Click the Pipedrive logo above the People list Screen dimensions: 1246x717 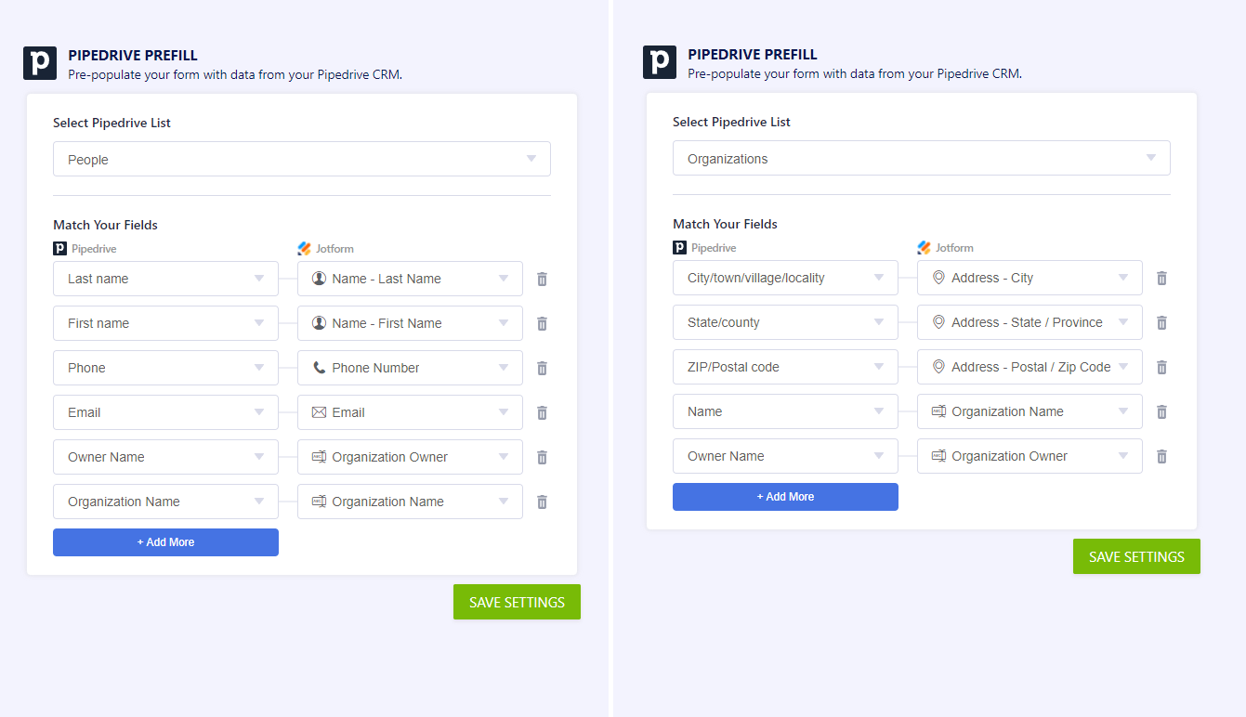click(40, 63)
